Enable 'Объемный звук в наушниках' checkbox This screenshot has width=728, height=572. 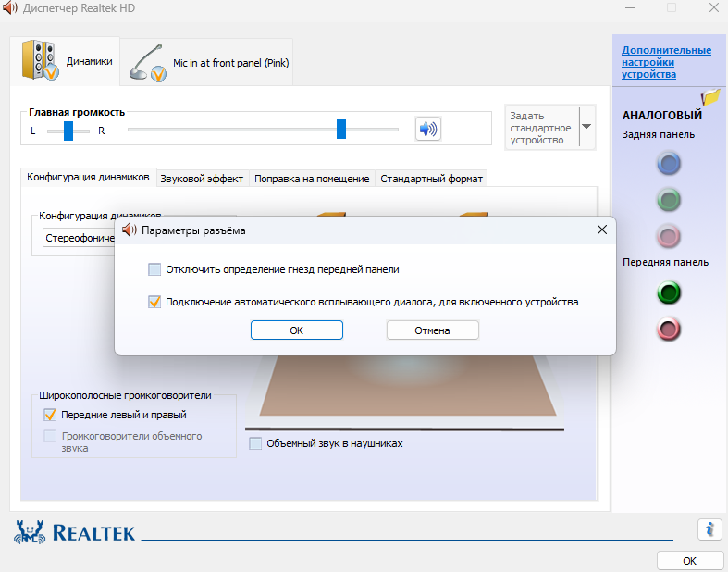(255, 443)
